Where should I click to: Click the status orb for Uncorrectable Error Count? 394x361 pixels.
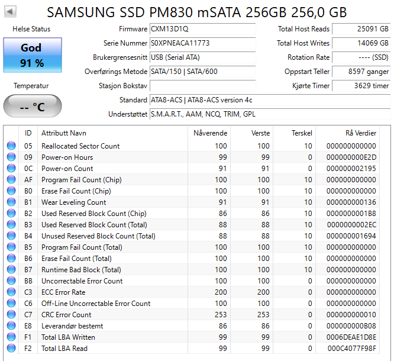pos(11,281)
